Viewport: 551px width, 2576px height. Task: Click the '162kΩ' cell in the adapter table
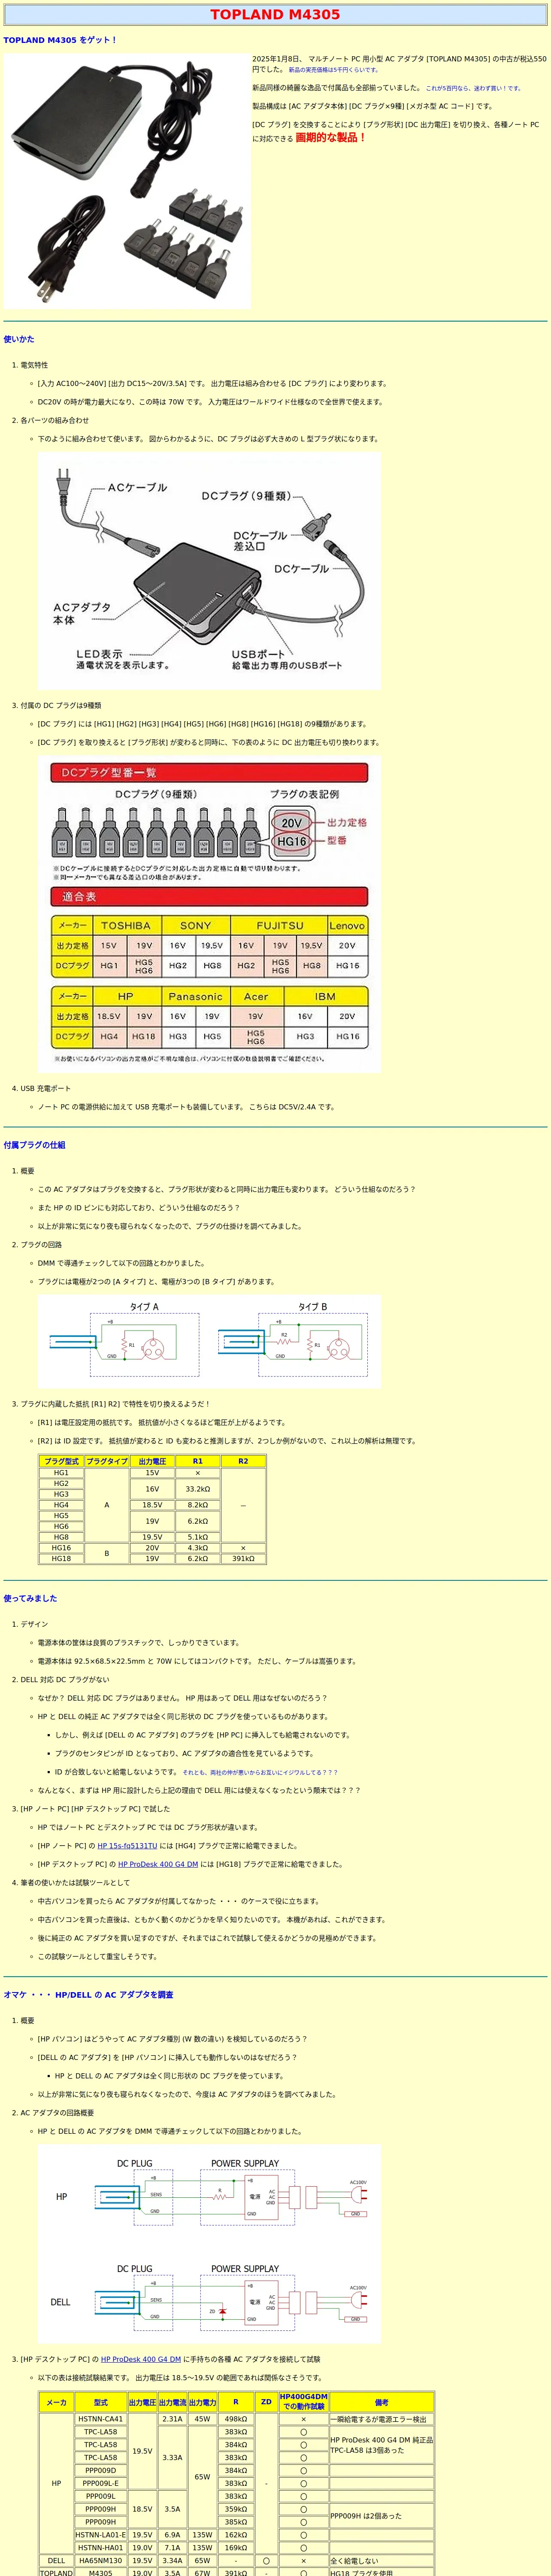click(x=236, y=2535)
